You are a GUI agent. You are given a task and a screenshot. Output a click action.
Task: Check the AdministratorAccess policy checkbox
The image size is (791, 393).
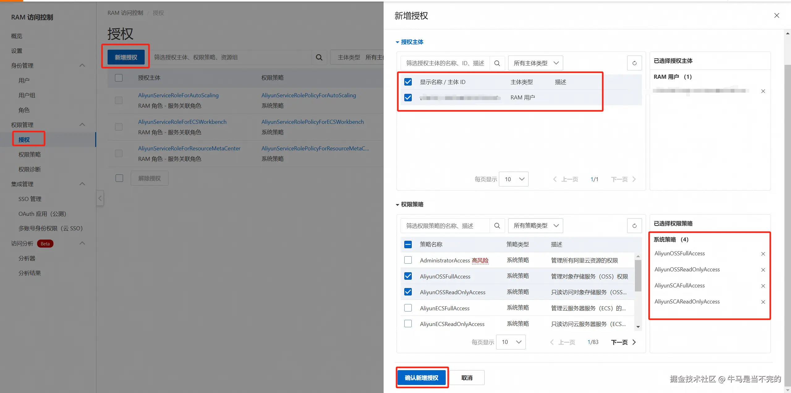(x=408, y=260)
